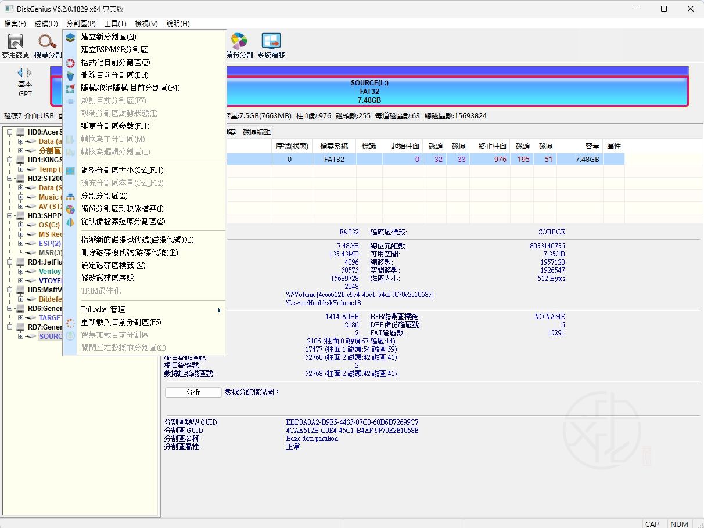Choose 設定磁碟區標籤(V) menu entry
This screenshot has width=704, height=528.
tap(144, 266)
